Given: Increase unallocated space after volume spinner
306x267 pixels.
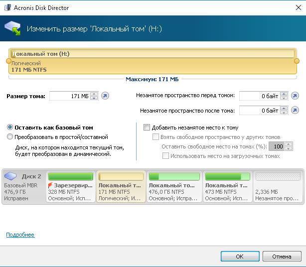Looking at the screenshot, I should [x=284, y=109].
